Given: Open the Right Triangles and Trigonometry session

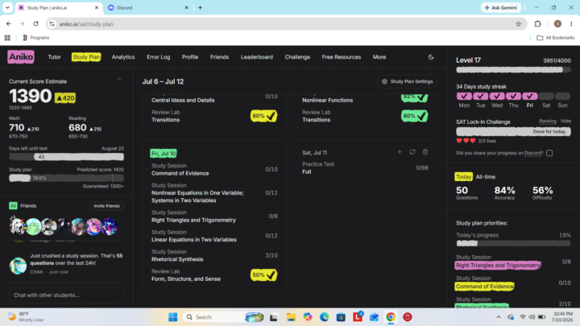Looking at the screenshot, I should 214,217.
